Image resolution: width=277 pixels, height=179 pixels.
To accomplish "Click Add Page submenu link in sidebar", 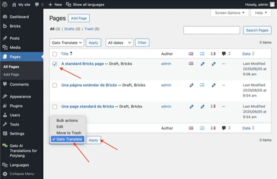I will pyautogui.click(x=11, y=74).
